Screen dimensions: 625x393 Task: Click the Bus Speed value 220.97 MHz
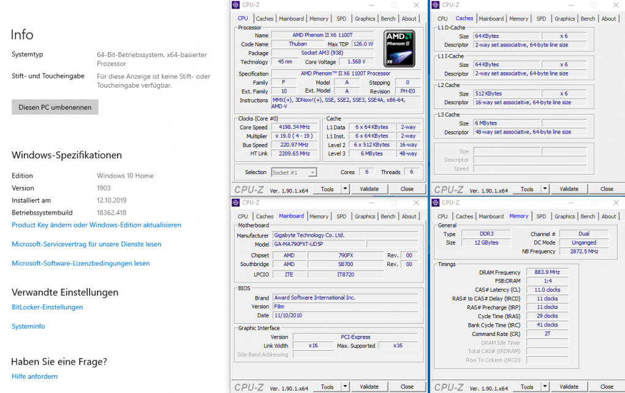(x=294, y=145)
